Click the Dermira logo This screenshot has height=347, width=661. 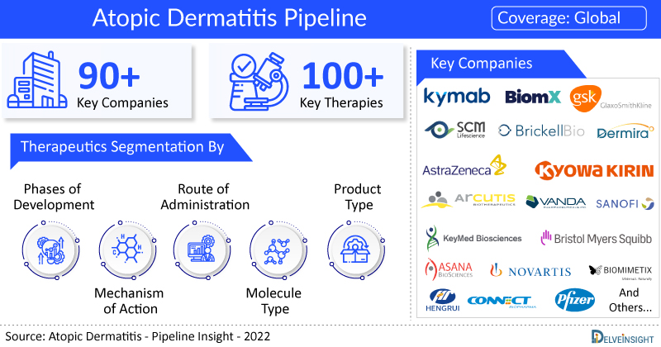pyautogui.click(x=625, y=131)
